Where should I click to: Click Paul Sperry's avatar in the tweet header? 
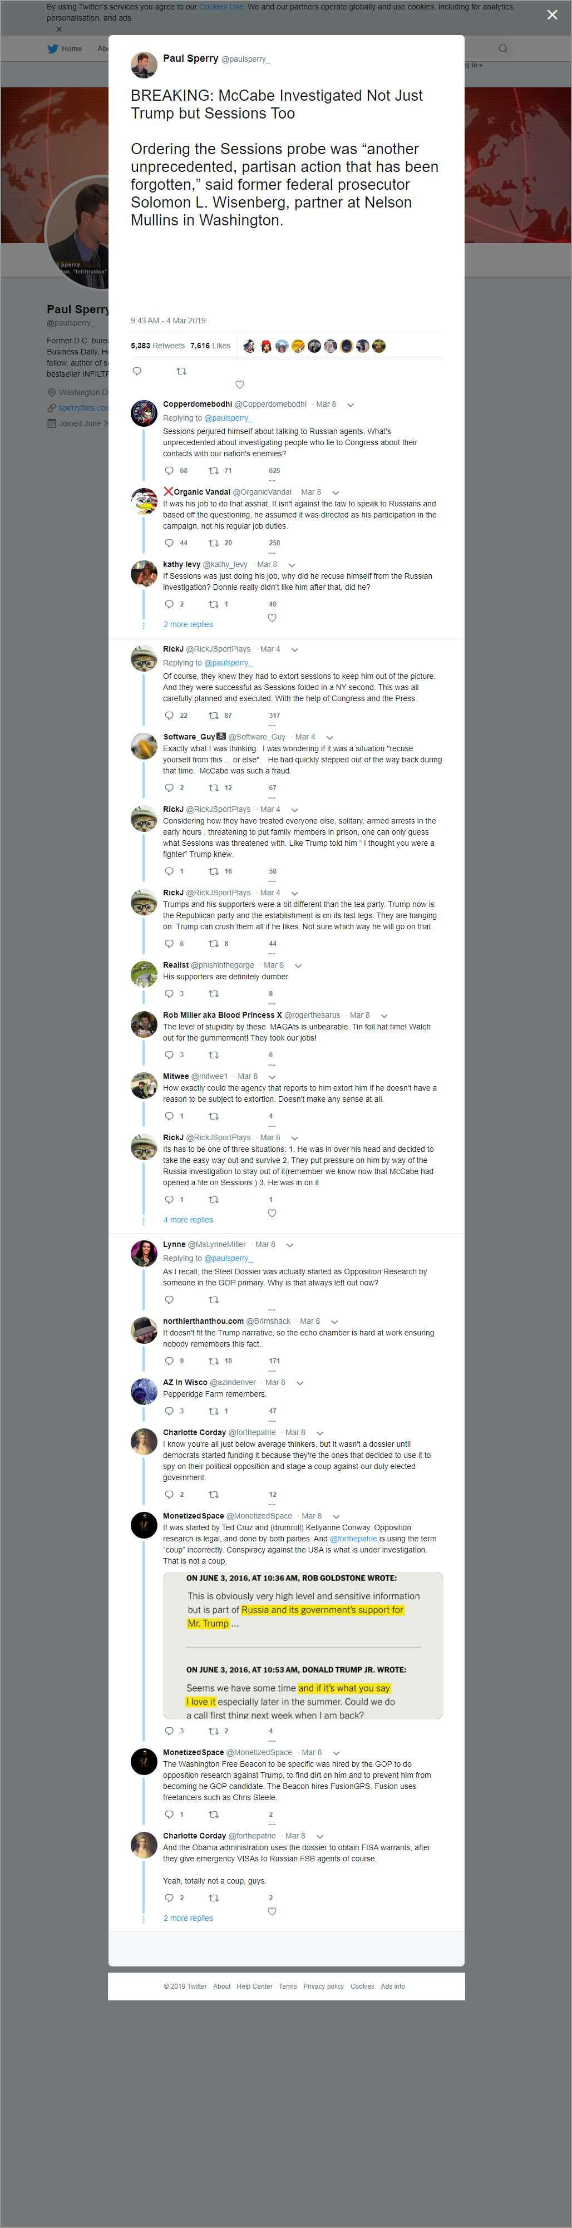point(144,65)
